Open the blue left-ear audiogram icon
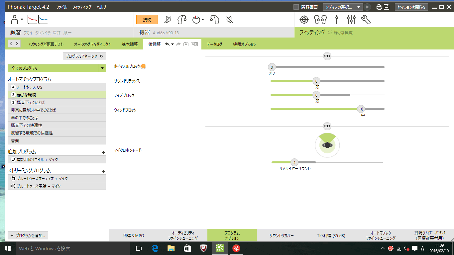 [x=43, y=20]
